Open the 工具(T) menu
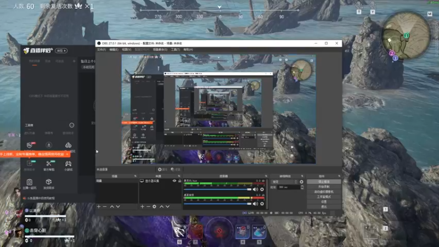Viewport: 439px width, 247px height. 176,49
